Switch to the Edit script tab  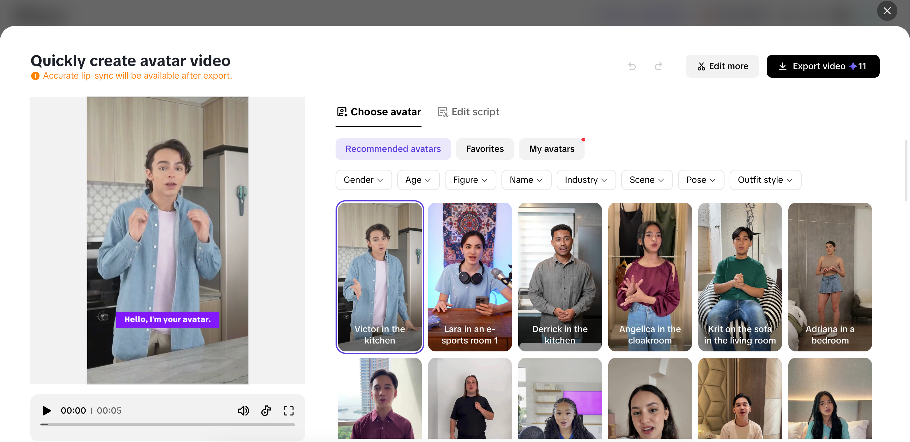tap(468, 111)
